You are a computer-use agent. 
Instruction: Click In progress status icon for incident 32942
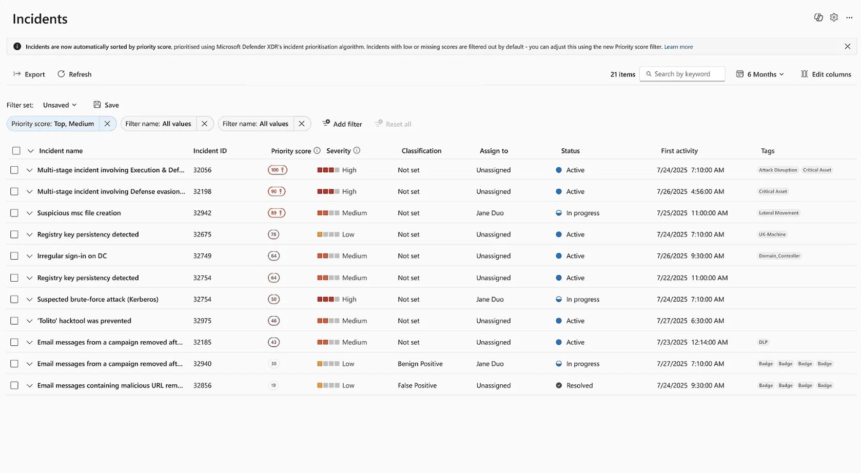pos(559,213)
